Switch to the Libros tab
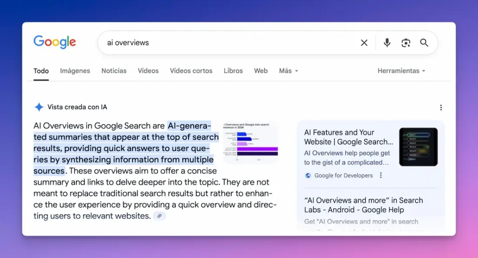Image resolution: width=478 pixels, height=258 pixels. pyautogui.click(x=233, y=71)
